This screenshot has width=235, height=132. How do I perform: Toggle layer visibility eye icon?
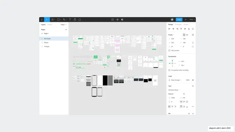[x=193, y=80]
